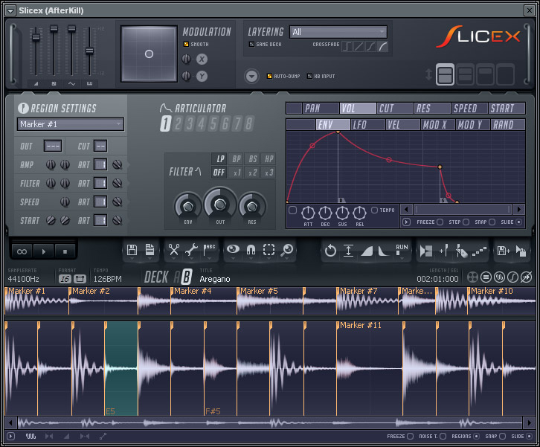The image size is (540, 447).
Task: Open the wrench tools menu
Action: point(191,250)
